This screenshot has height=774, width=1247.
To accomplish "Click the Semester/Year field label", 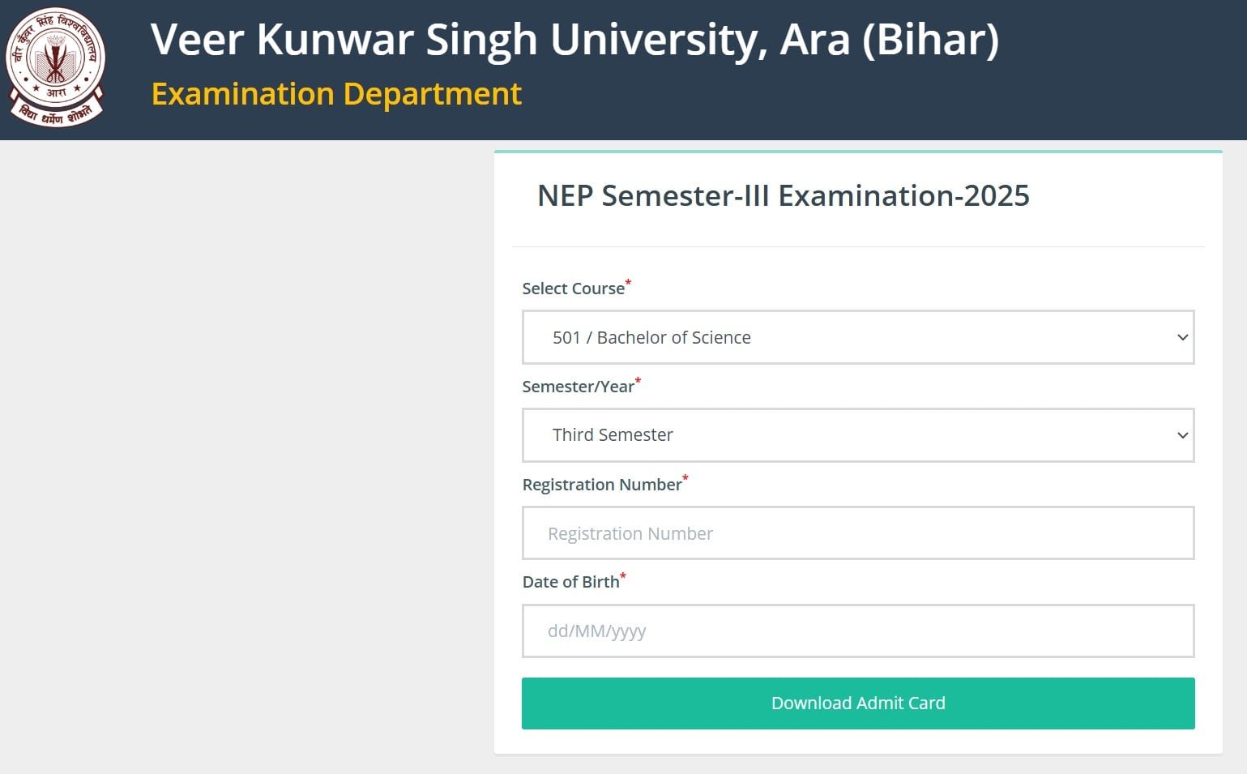I will (x=578, y=387).
